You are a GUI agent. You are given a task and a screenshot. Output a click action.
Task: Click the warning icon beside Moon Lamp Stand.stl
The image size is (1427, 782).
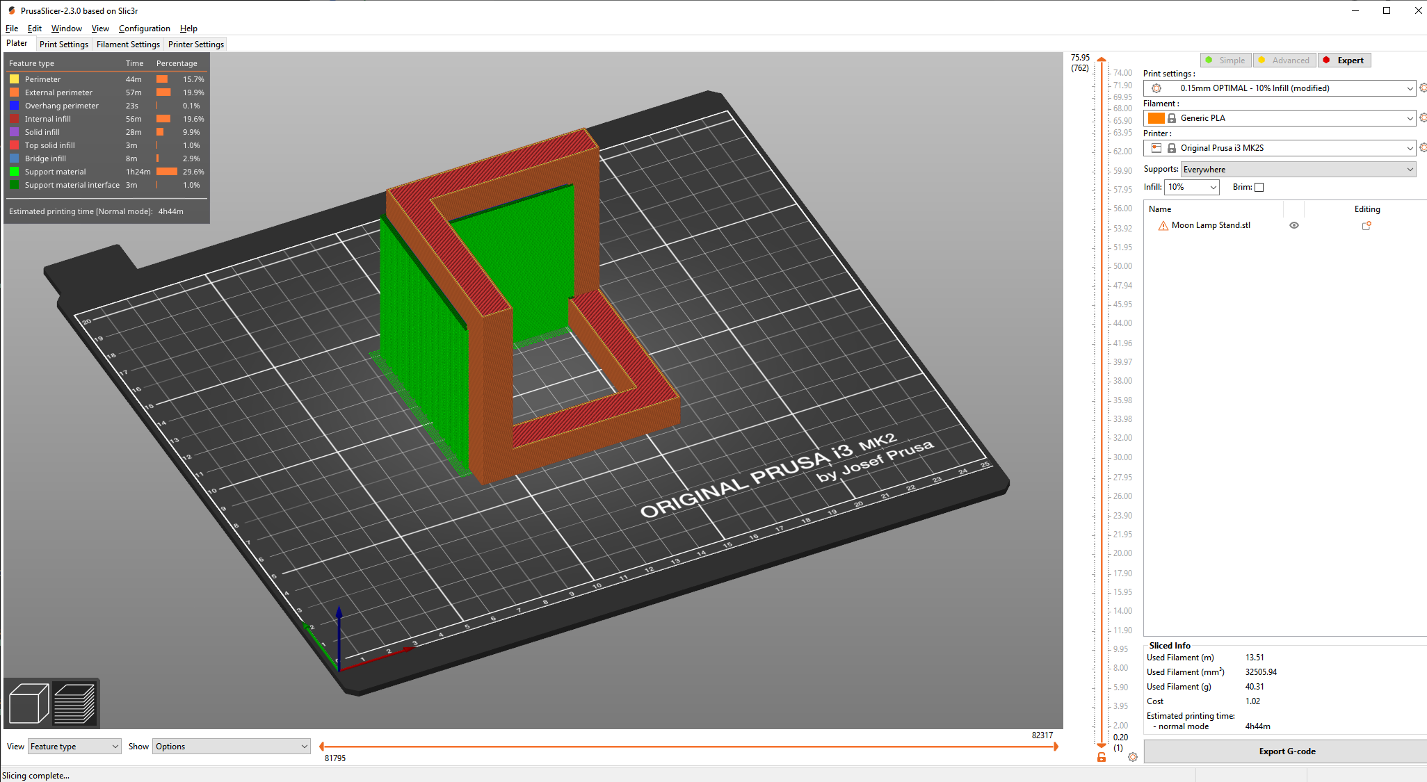[x=1163, y=226]
